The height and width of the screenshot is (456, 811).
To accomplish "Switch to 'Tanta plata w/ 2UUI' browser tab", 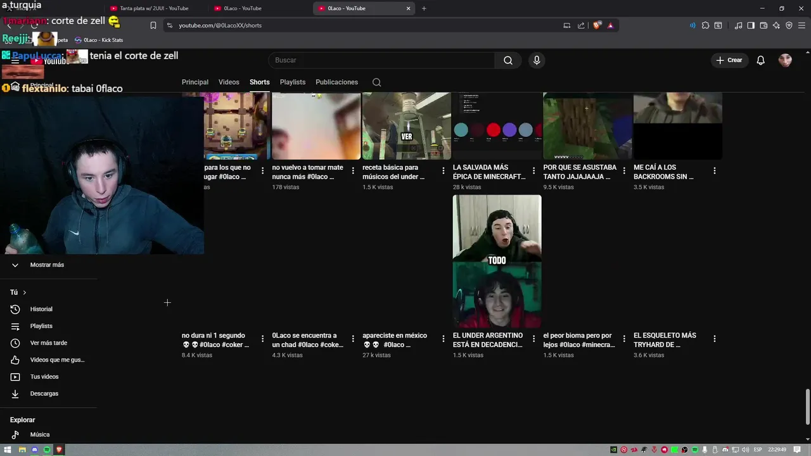I will point(154,8).
